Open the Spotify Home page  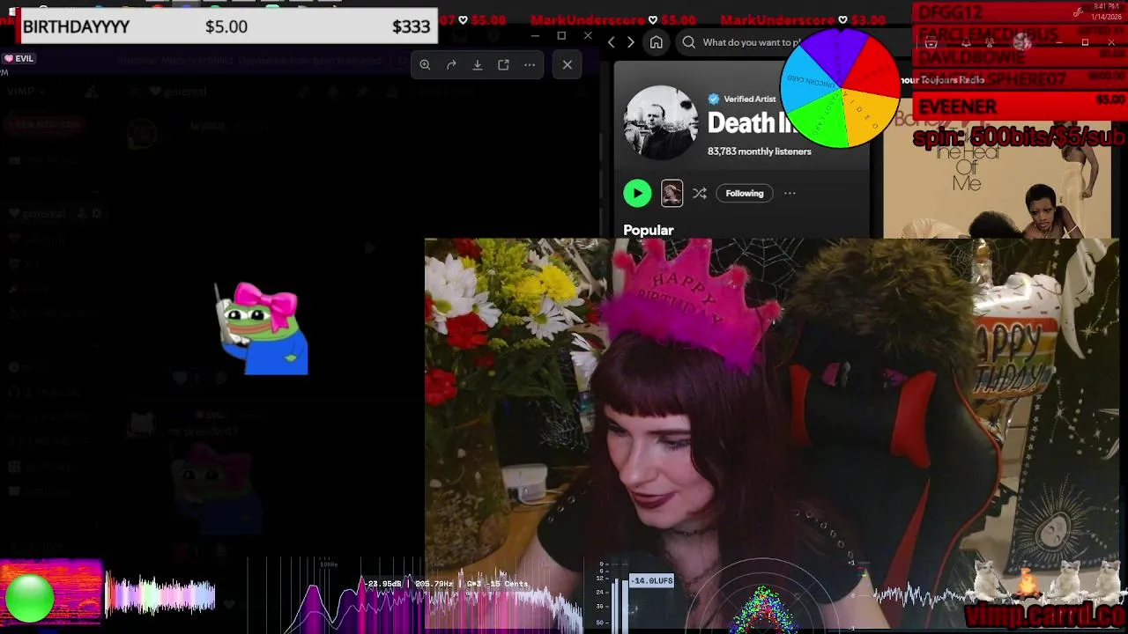pyautogui.click(x=657, y=42)
